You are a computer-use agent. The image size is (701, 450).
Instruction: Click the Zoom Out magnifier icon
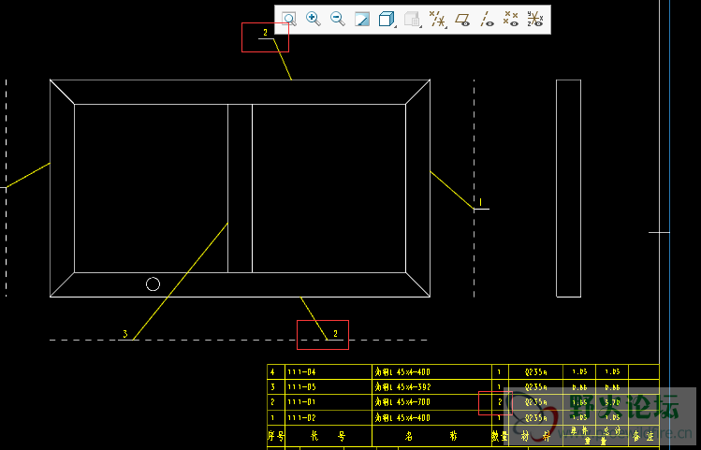pyautogui.click(x=338, y=19)
